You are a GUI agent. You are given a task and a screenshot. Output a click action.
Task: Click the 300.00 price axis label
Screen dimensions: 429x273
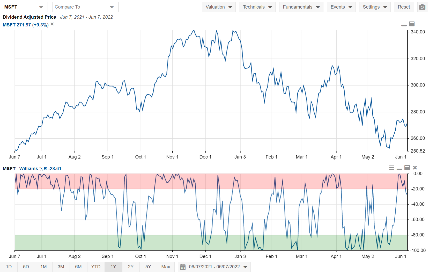[418, 85]
